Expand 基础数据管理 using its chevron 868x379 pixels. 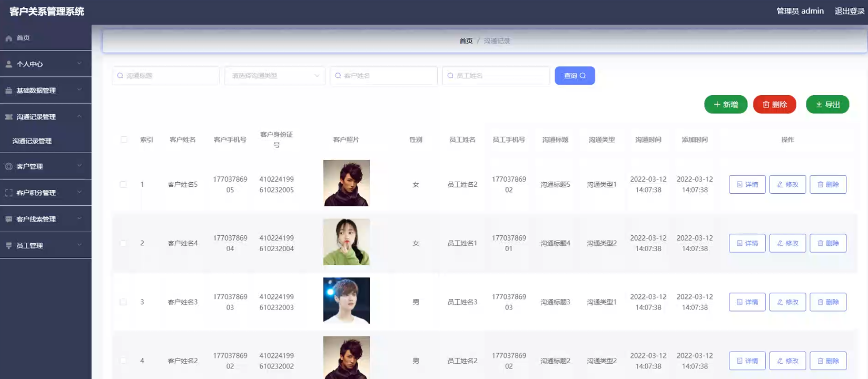pos(80,90)
